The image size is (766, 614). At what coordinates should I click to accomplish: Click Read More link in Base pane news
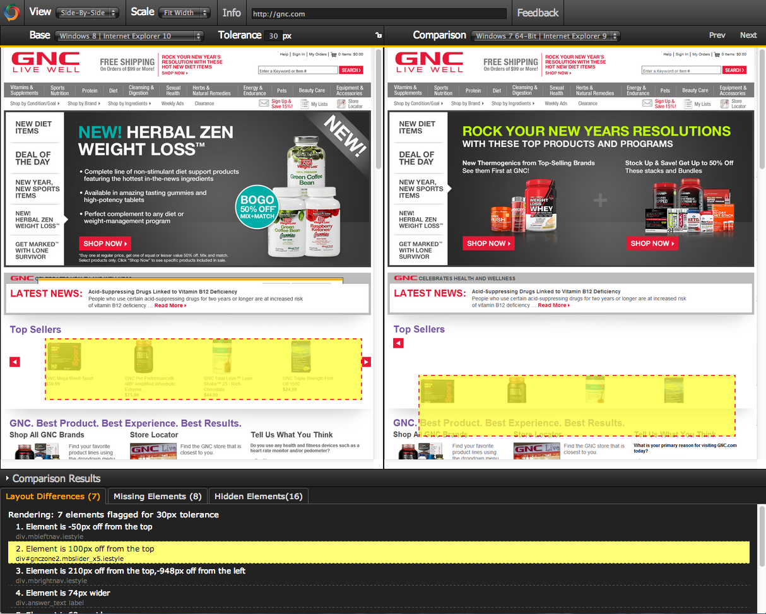(170, 305)
